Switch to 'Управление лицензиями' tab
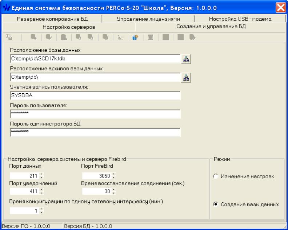288x230 pixels. tap(148, 19)
